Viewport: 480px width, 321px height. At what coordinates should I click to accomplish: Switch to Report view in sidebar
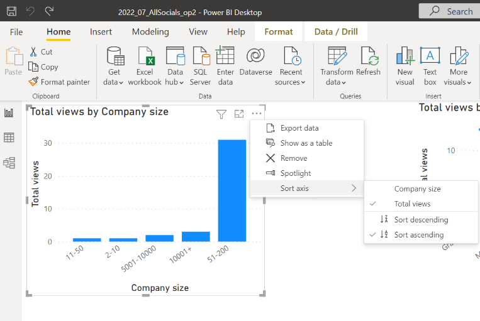9,113
